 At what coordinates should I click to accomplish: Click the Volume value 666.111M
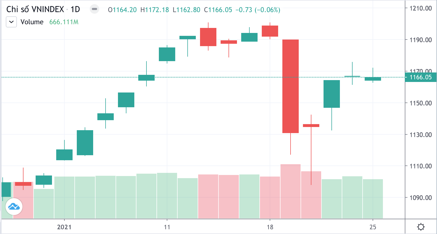tap(64, 22)
